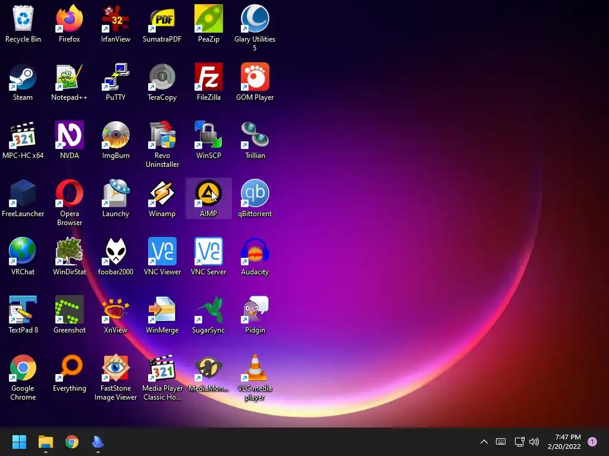Click the SumatraPDF desktop icon
Viewport: 609px width, 456px height.
162,18
